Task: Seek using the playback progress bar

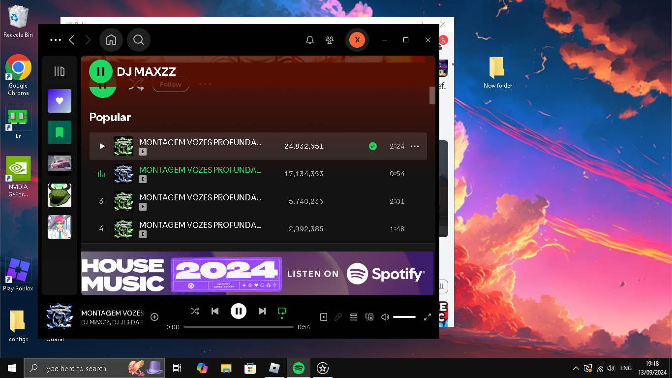Action: click(239, 327)
